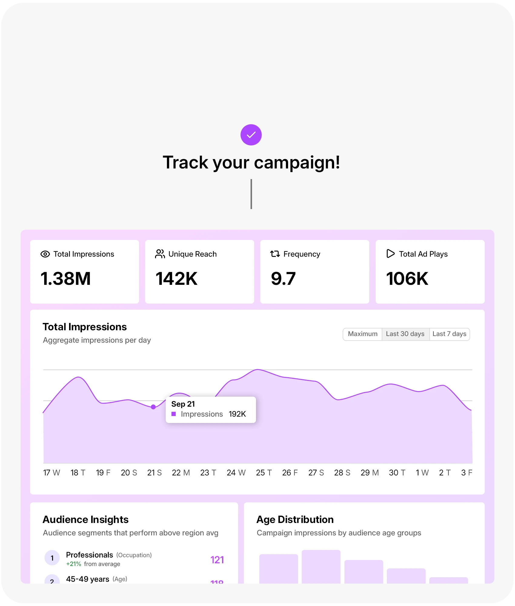
Task: Click the eye icon beside Total Impressions
Action: tap(45, 254)
